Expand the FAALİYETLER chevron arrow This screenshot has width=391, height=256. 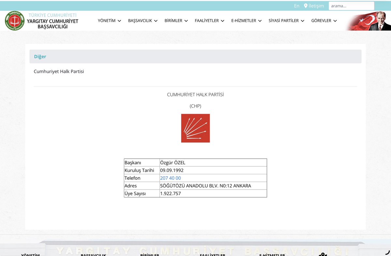[x=222, y=21]
